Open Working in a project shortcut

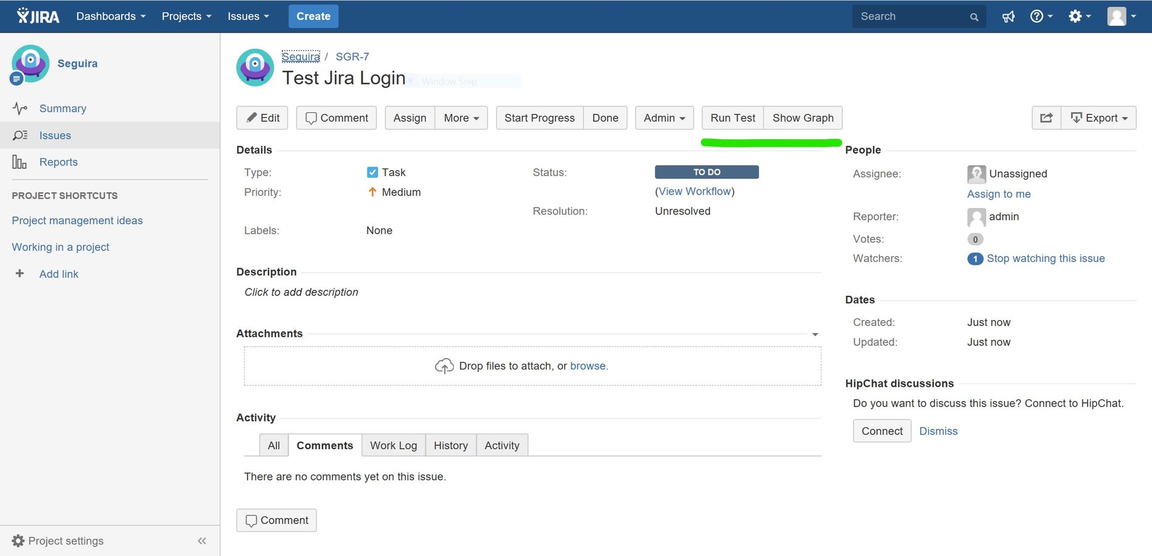click(x=61, y=247)
